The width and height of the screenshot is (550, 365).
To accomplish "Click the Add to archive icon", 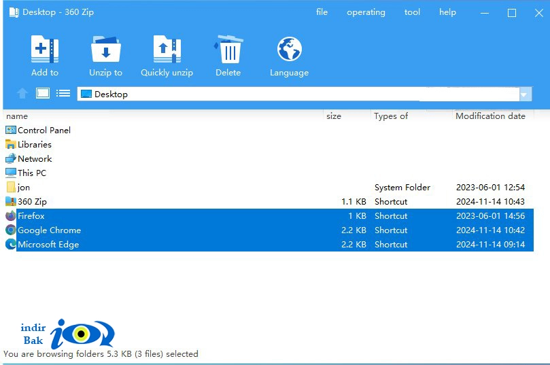I will (45, 50).
